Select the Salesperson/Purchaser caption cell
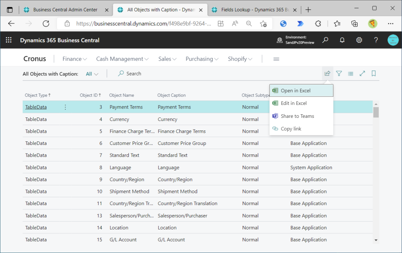402x253 pixels. [182, 216]
